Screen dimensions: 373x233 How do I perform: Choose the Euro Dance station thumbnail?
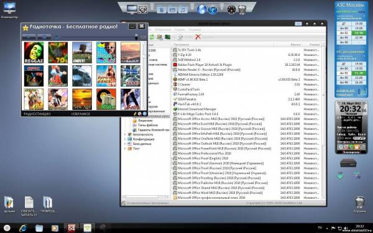(x=106, y=76)
